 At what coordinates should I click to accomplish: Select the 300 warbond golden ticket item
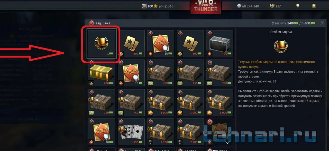click(131, 43)
